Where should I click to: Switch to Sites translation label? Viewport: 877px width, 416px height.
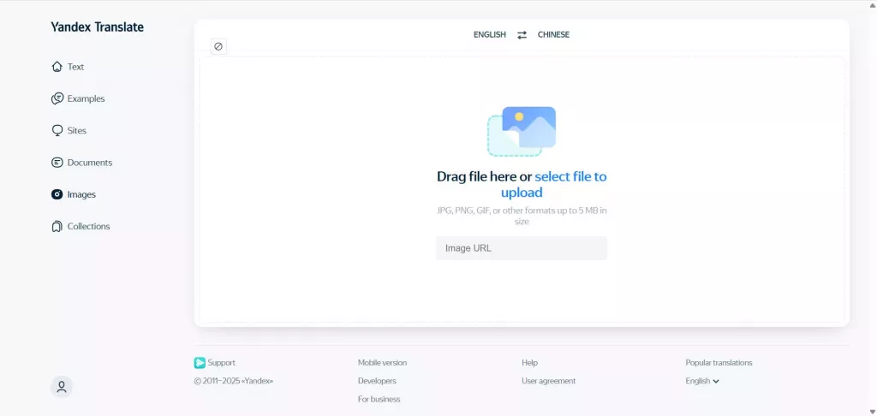76,130
